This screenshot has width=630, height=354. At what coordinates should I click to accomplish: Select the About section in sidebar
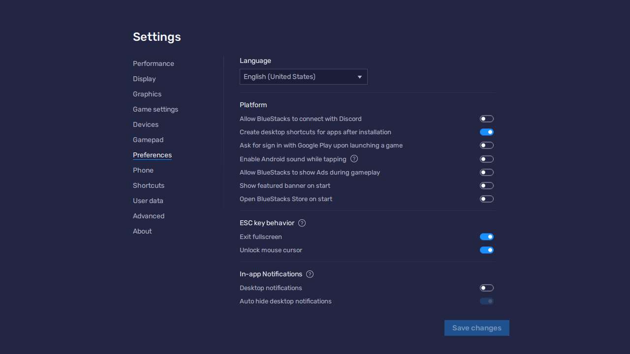[x=142, y=231]
